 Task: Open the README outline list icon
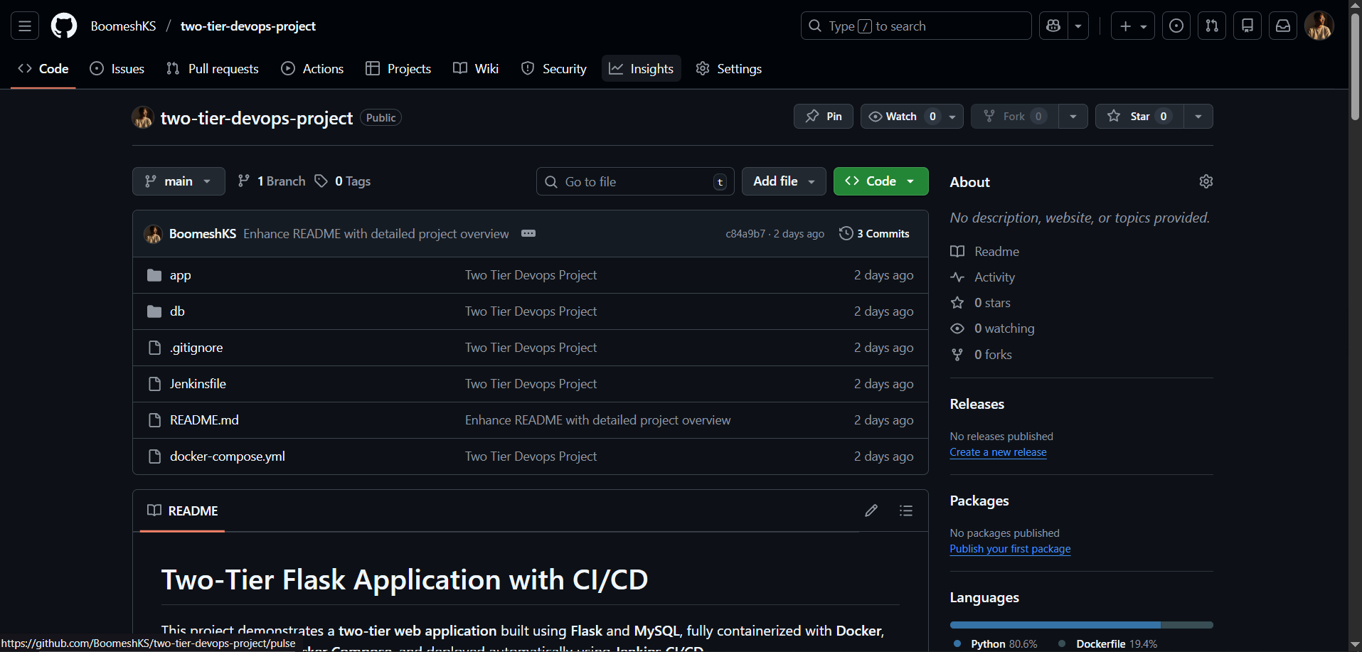pos(905,511)
